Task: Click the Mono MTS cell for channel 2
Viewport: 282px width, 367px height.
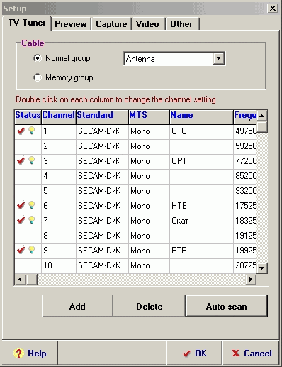Action: click(149, 146)
